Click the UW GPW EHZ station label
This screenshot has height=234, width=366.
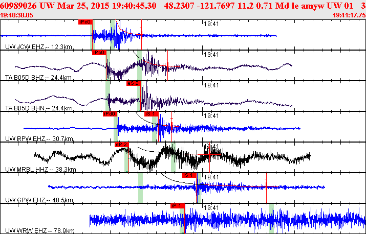39,200
